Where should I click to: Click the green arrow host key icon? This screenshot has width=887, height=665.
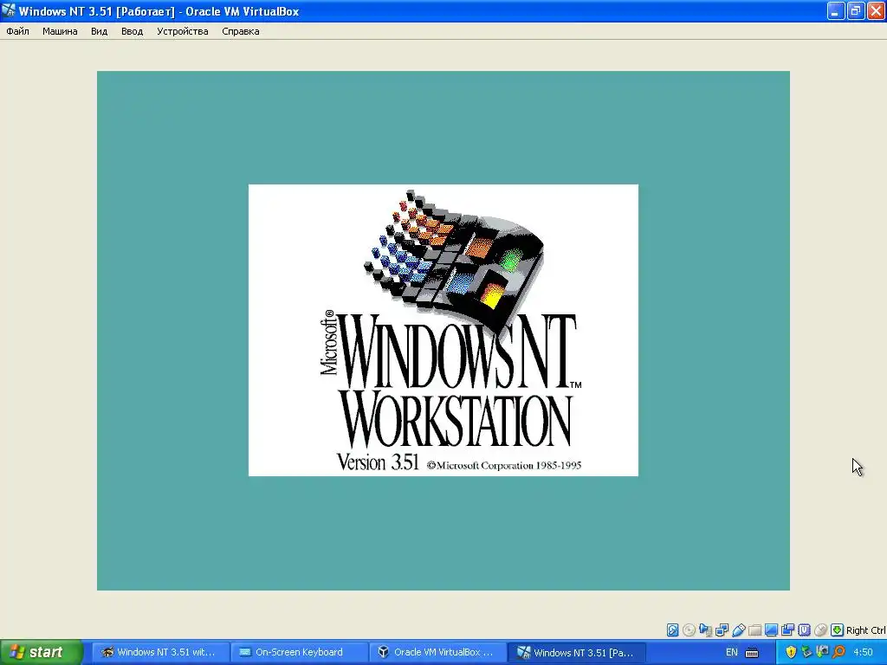(x=838, y=630)
